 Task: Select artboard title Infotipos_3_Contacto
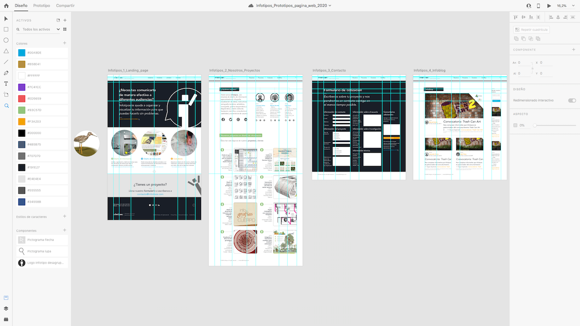click(329, 71)
